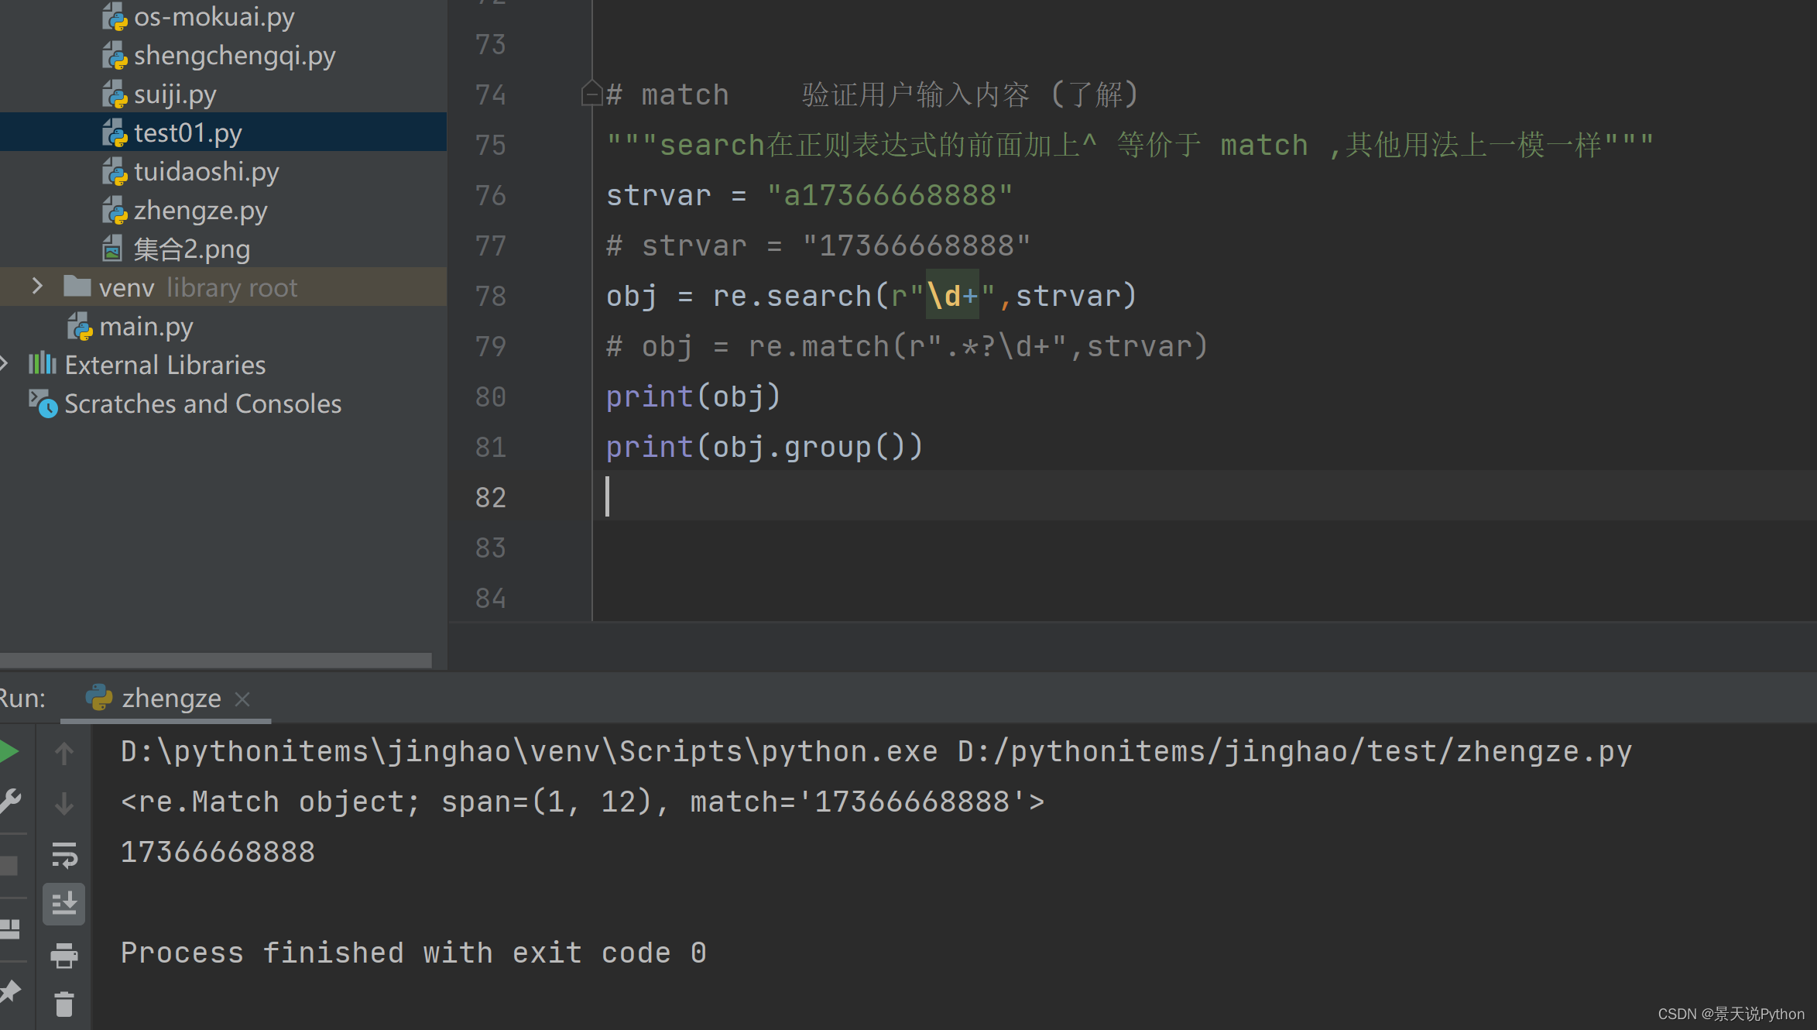Click the string "a17366668888" on line 76

tap(890, 195)
